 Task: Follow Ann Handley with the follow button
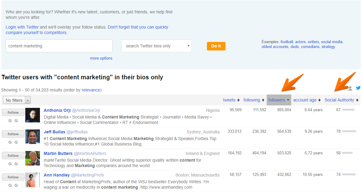tap(13, 177)
